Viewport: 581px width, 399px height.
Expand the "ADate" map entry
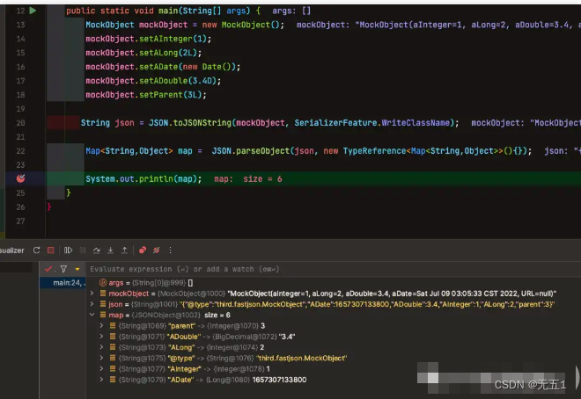click(x=101, y=380)
